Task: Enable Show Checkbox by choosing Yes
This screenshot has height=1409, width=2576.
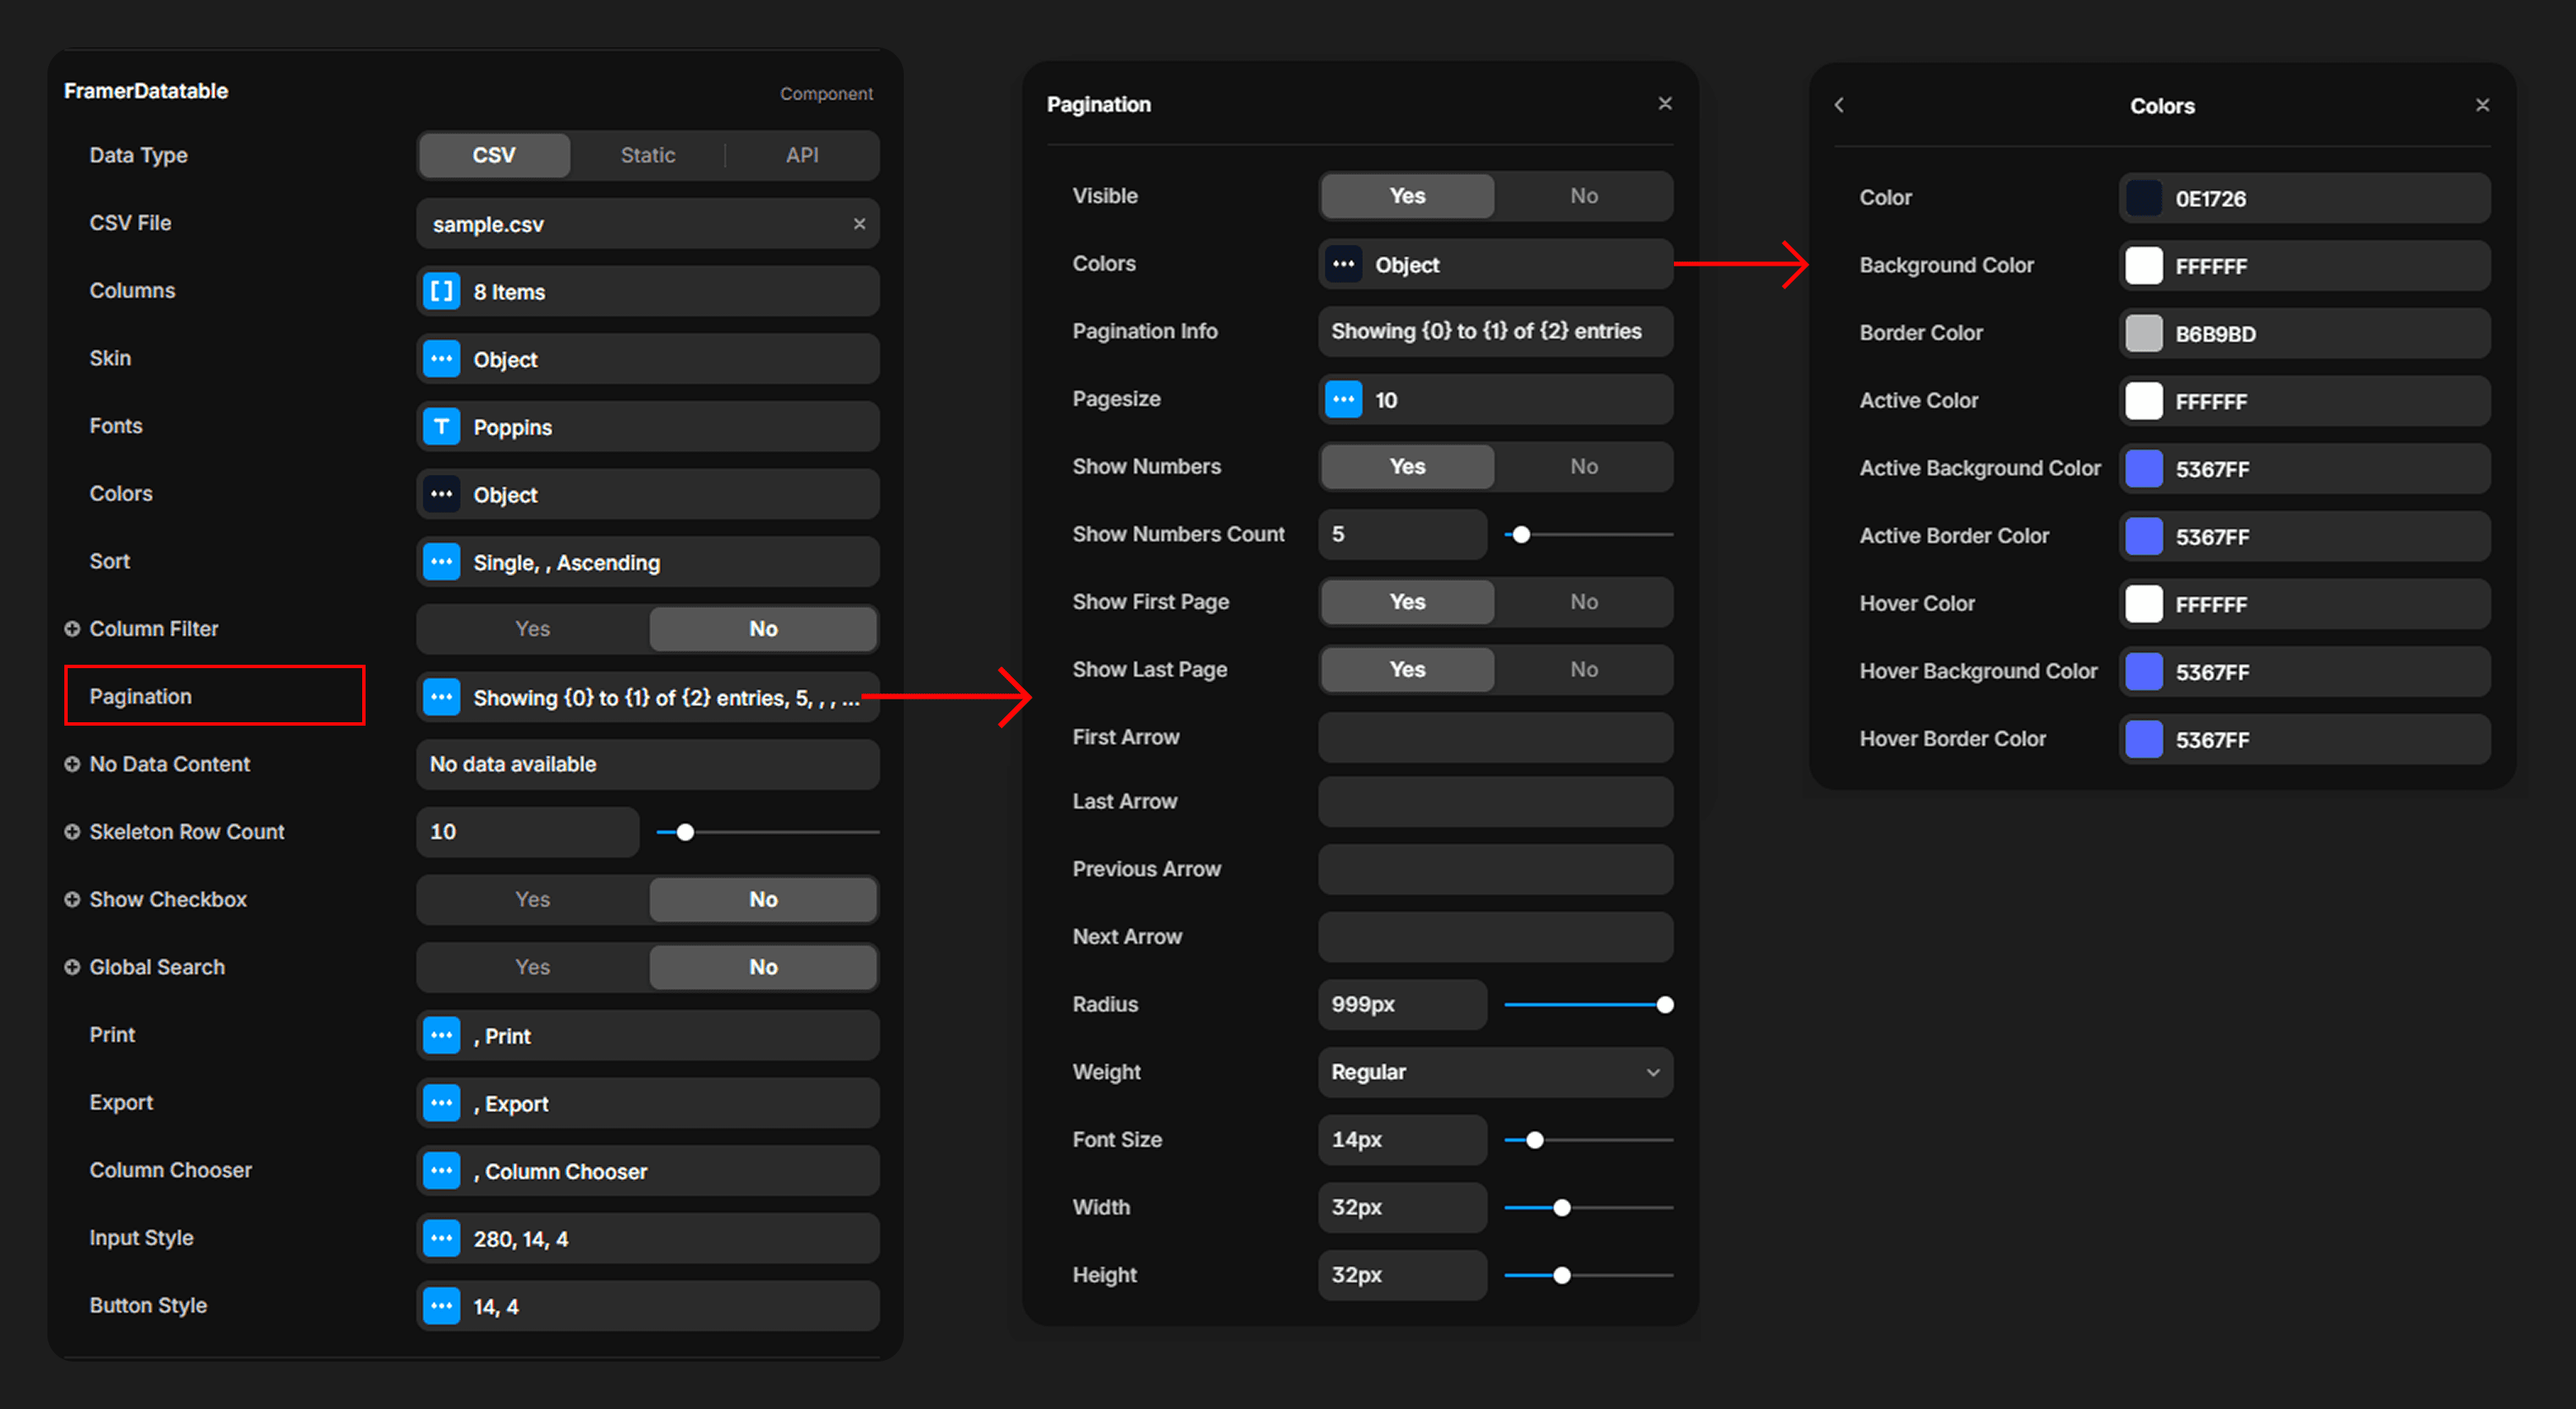Action: click(x=532, y=899)
